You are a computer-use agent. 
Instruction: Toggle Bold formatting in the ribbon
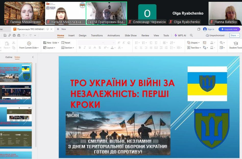(79, 48)
